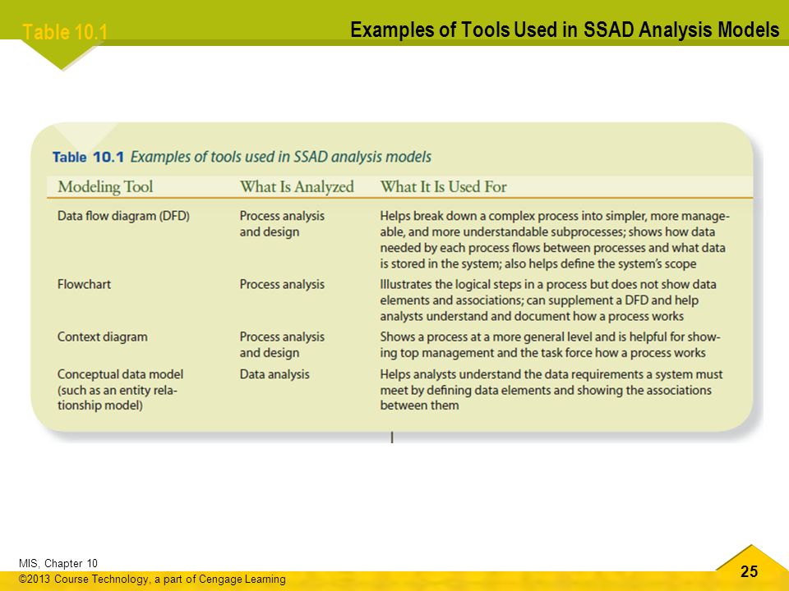Click the slide number 25
This screenshot has height=591, width=789.
click(x=749, y=571)
